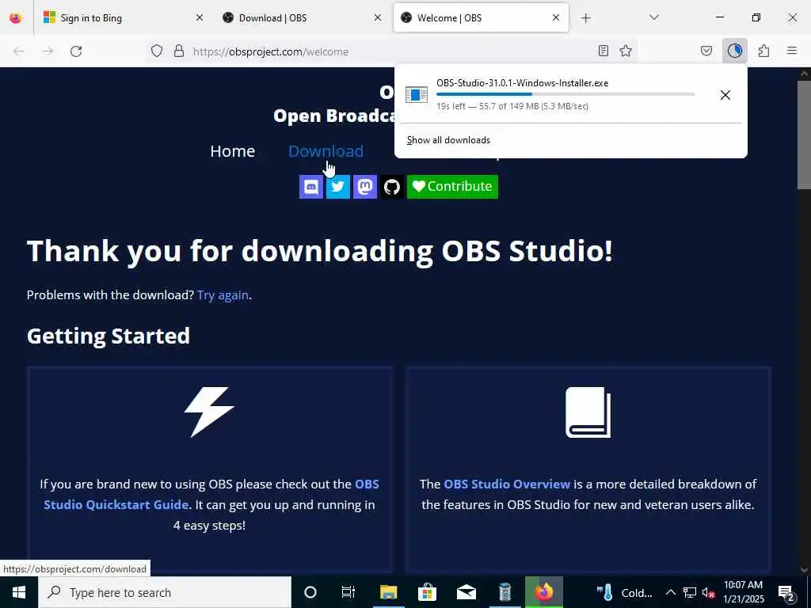Expand the hidden system tray icons chevron
This screenshot has height=608, width=811.
tap(670, 592)
